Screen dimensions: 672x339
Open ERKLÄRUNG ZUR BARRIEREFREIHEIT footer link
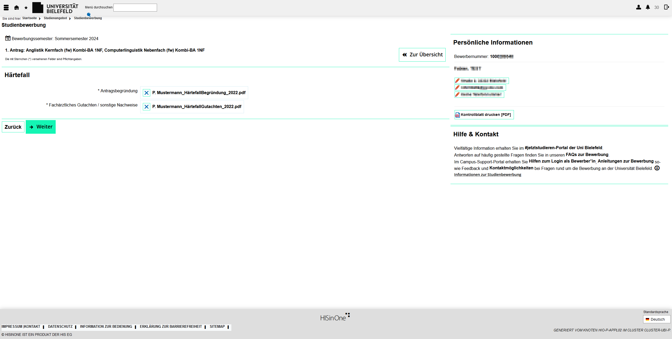click(171, 327)
